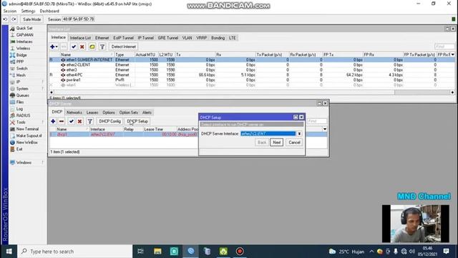Image resolution: width=458 pixels, height=258 pixels.
Task: Switch to Leases tab in DHCP Server
Action: [92, 113]
